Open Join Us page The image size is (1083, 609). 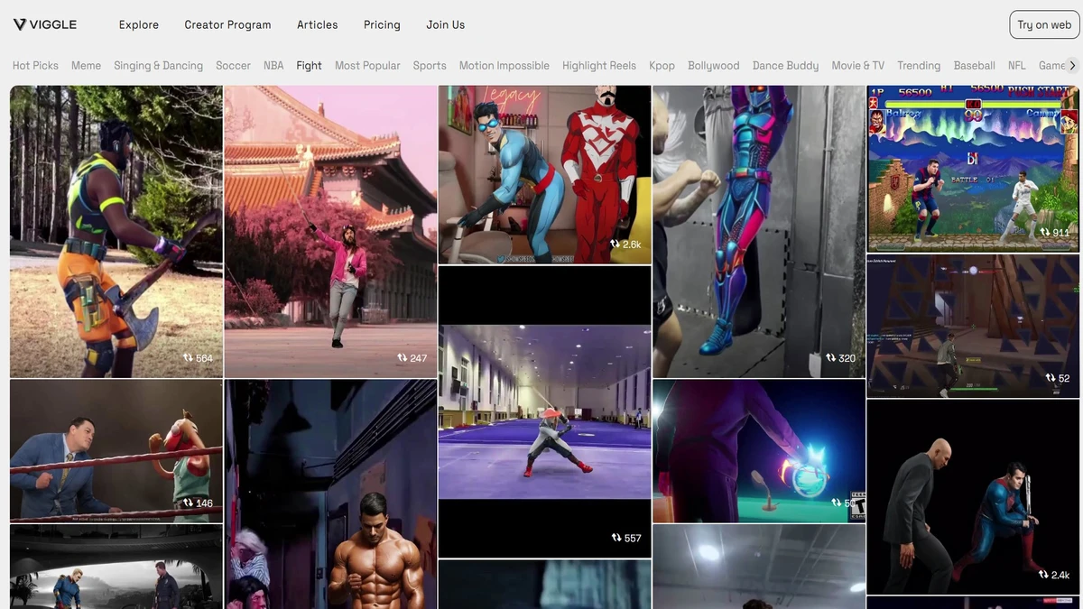(446, 24)
